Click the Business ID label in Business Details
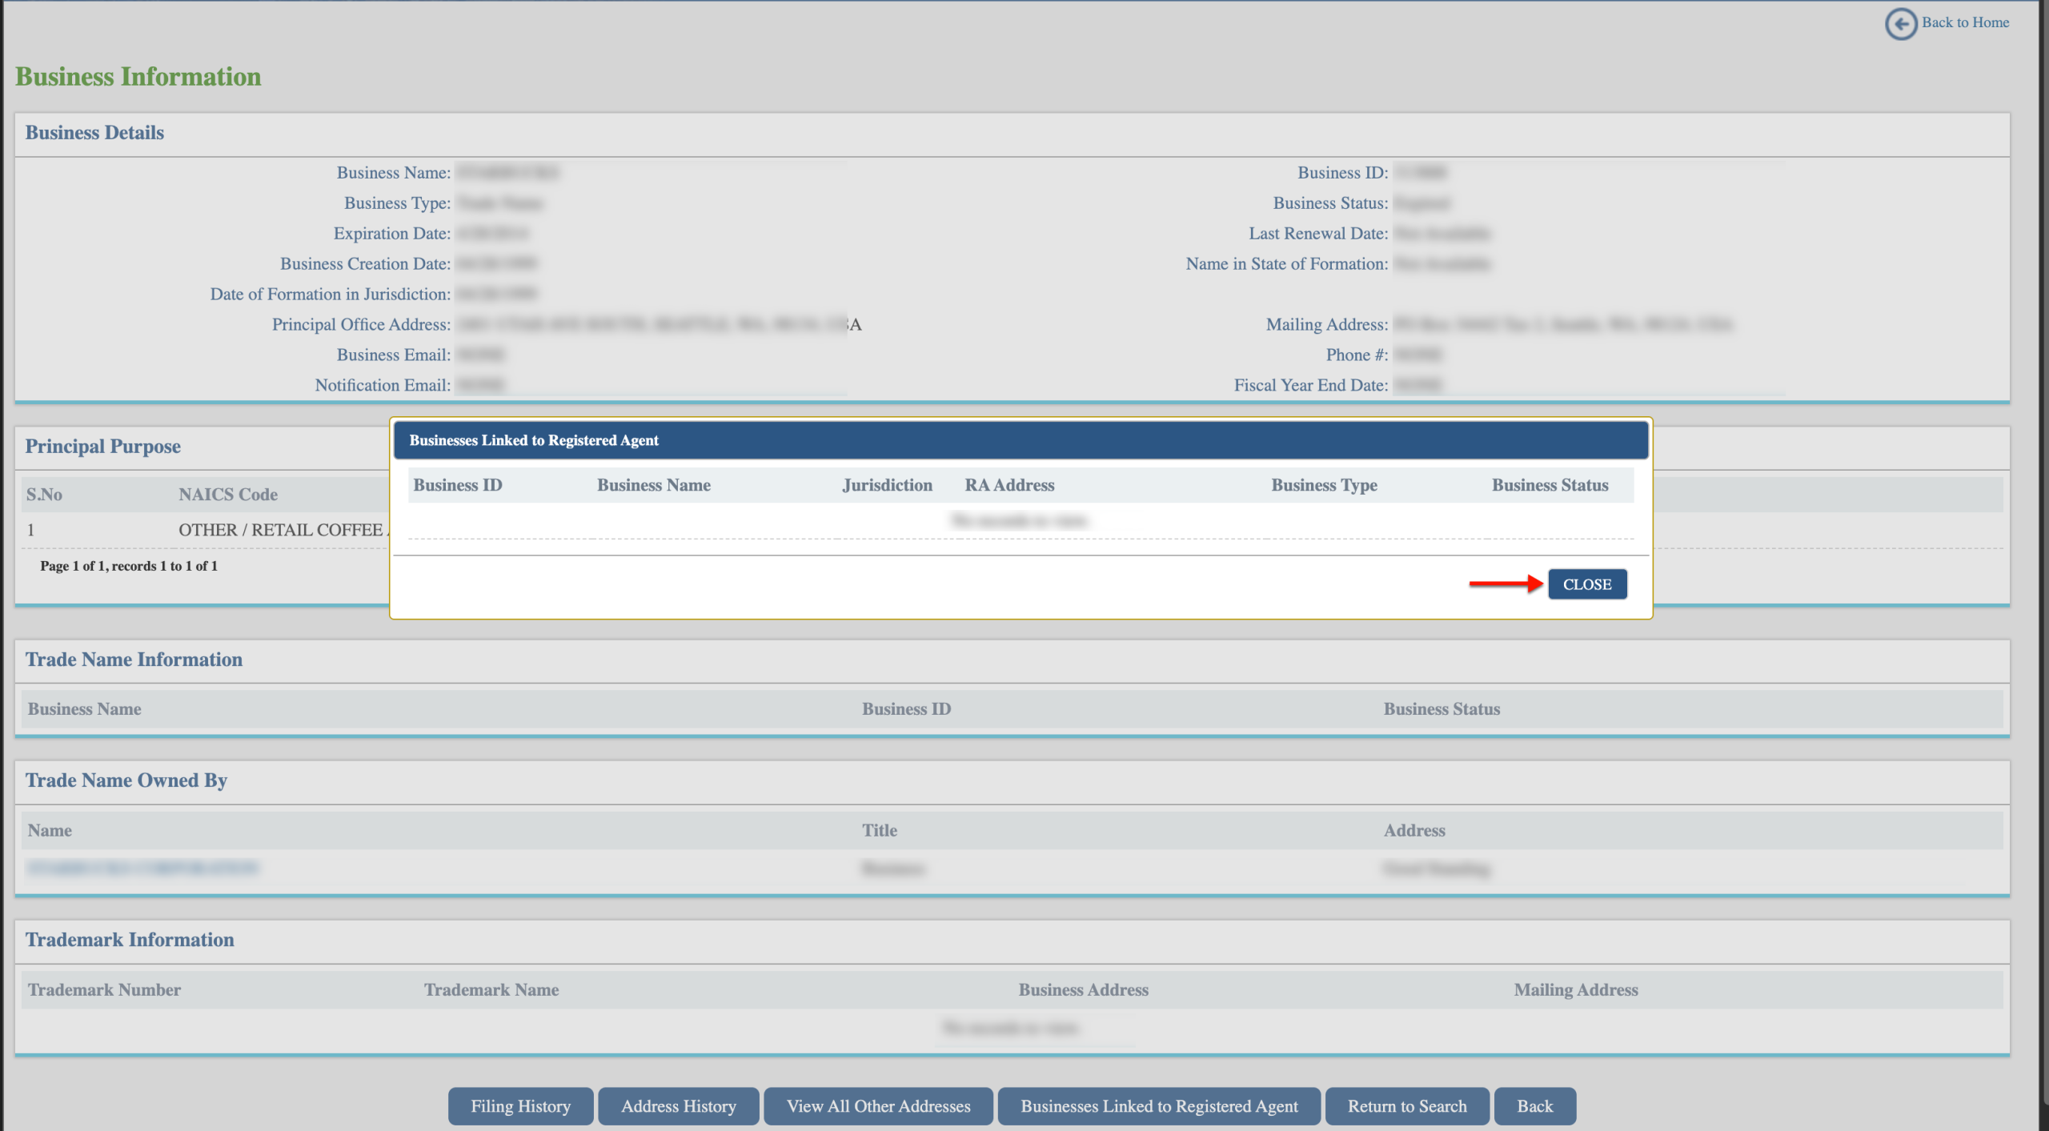2049x1131 pixels. 1342,173
